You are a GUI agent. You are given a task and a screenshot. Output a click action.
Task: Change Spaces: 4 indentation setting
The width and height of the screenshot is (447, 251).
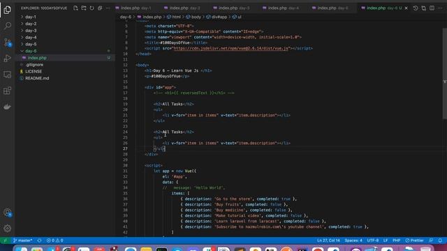click(x=353, y=241)
